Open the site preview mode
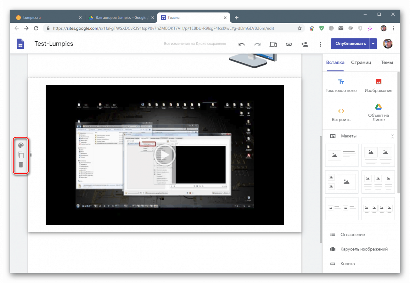The height and width of the screenshot is (283, 410). tap(273, 44)
